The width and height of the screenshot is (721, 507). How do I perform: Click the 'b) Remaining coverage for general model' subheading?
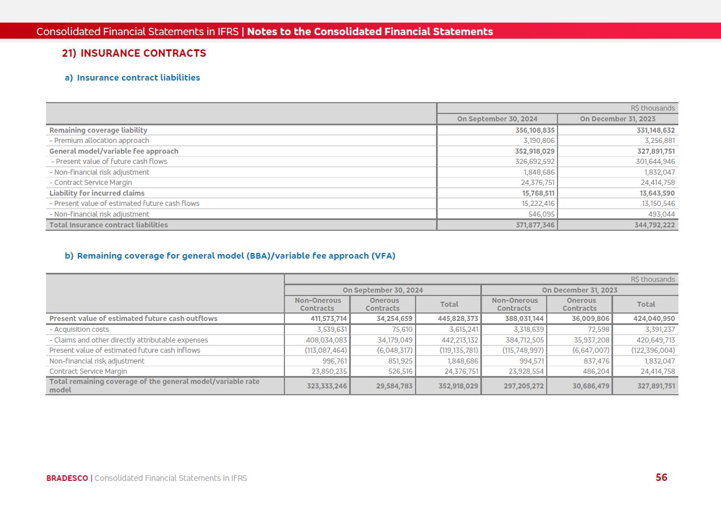point(230,256)
